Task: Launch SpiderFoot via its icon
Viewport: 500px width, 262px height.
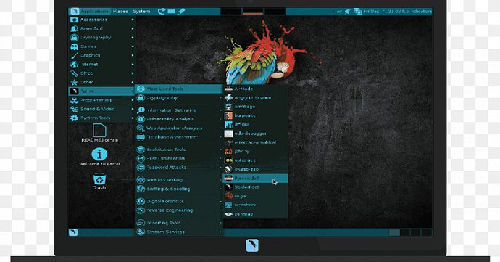Action: click(228, 187)
